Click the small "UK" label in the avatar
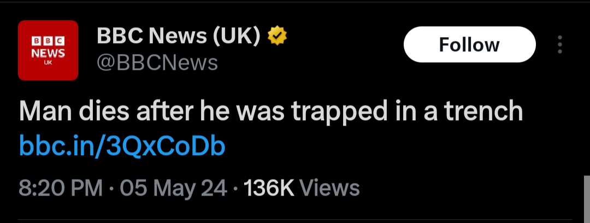Image resolution: width=590 pixels, height=223 pixels. [x=48, y=63]
